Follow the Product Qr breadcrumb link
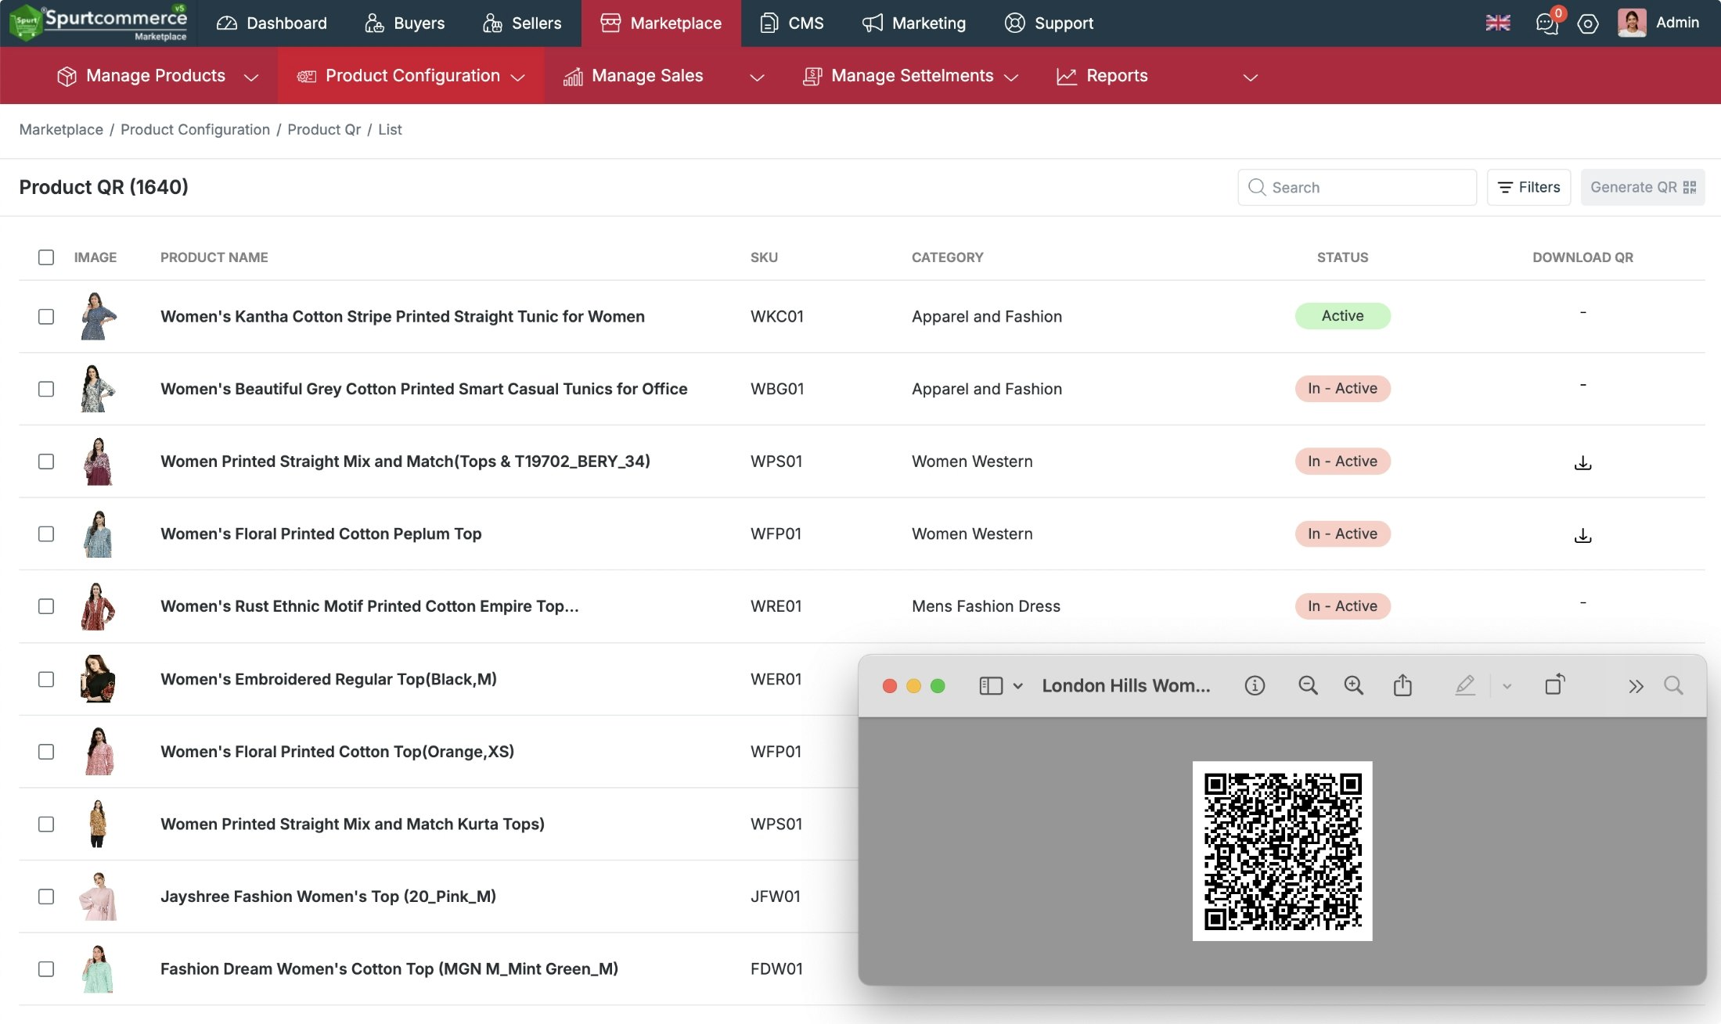Image resolution: width=1721 pixels, height=1024 pixels. click(x=324, y=130)
